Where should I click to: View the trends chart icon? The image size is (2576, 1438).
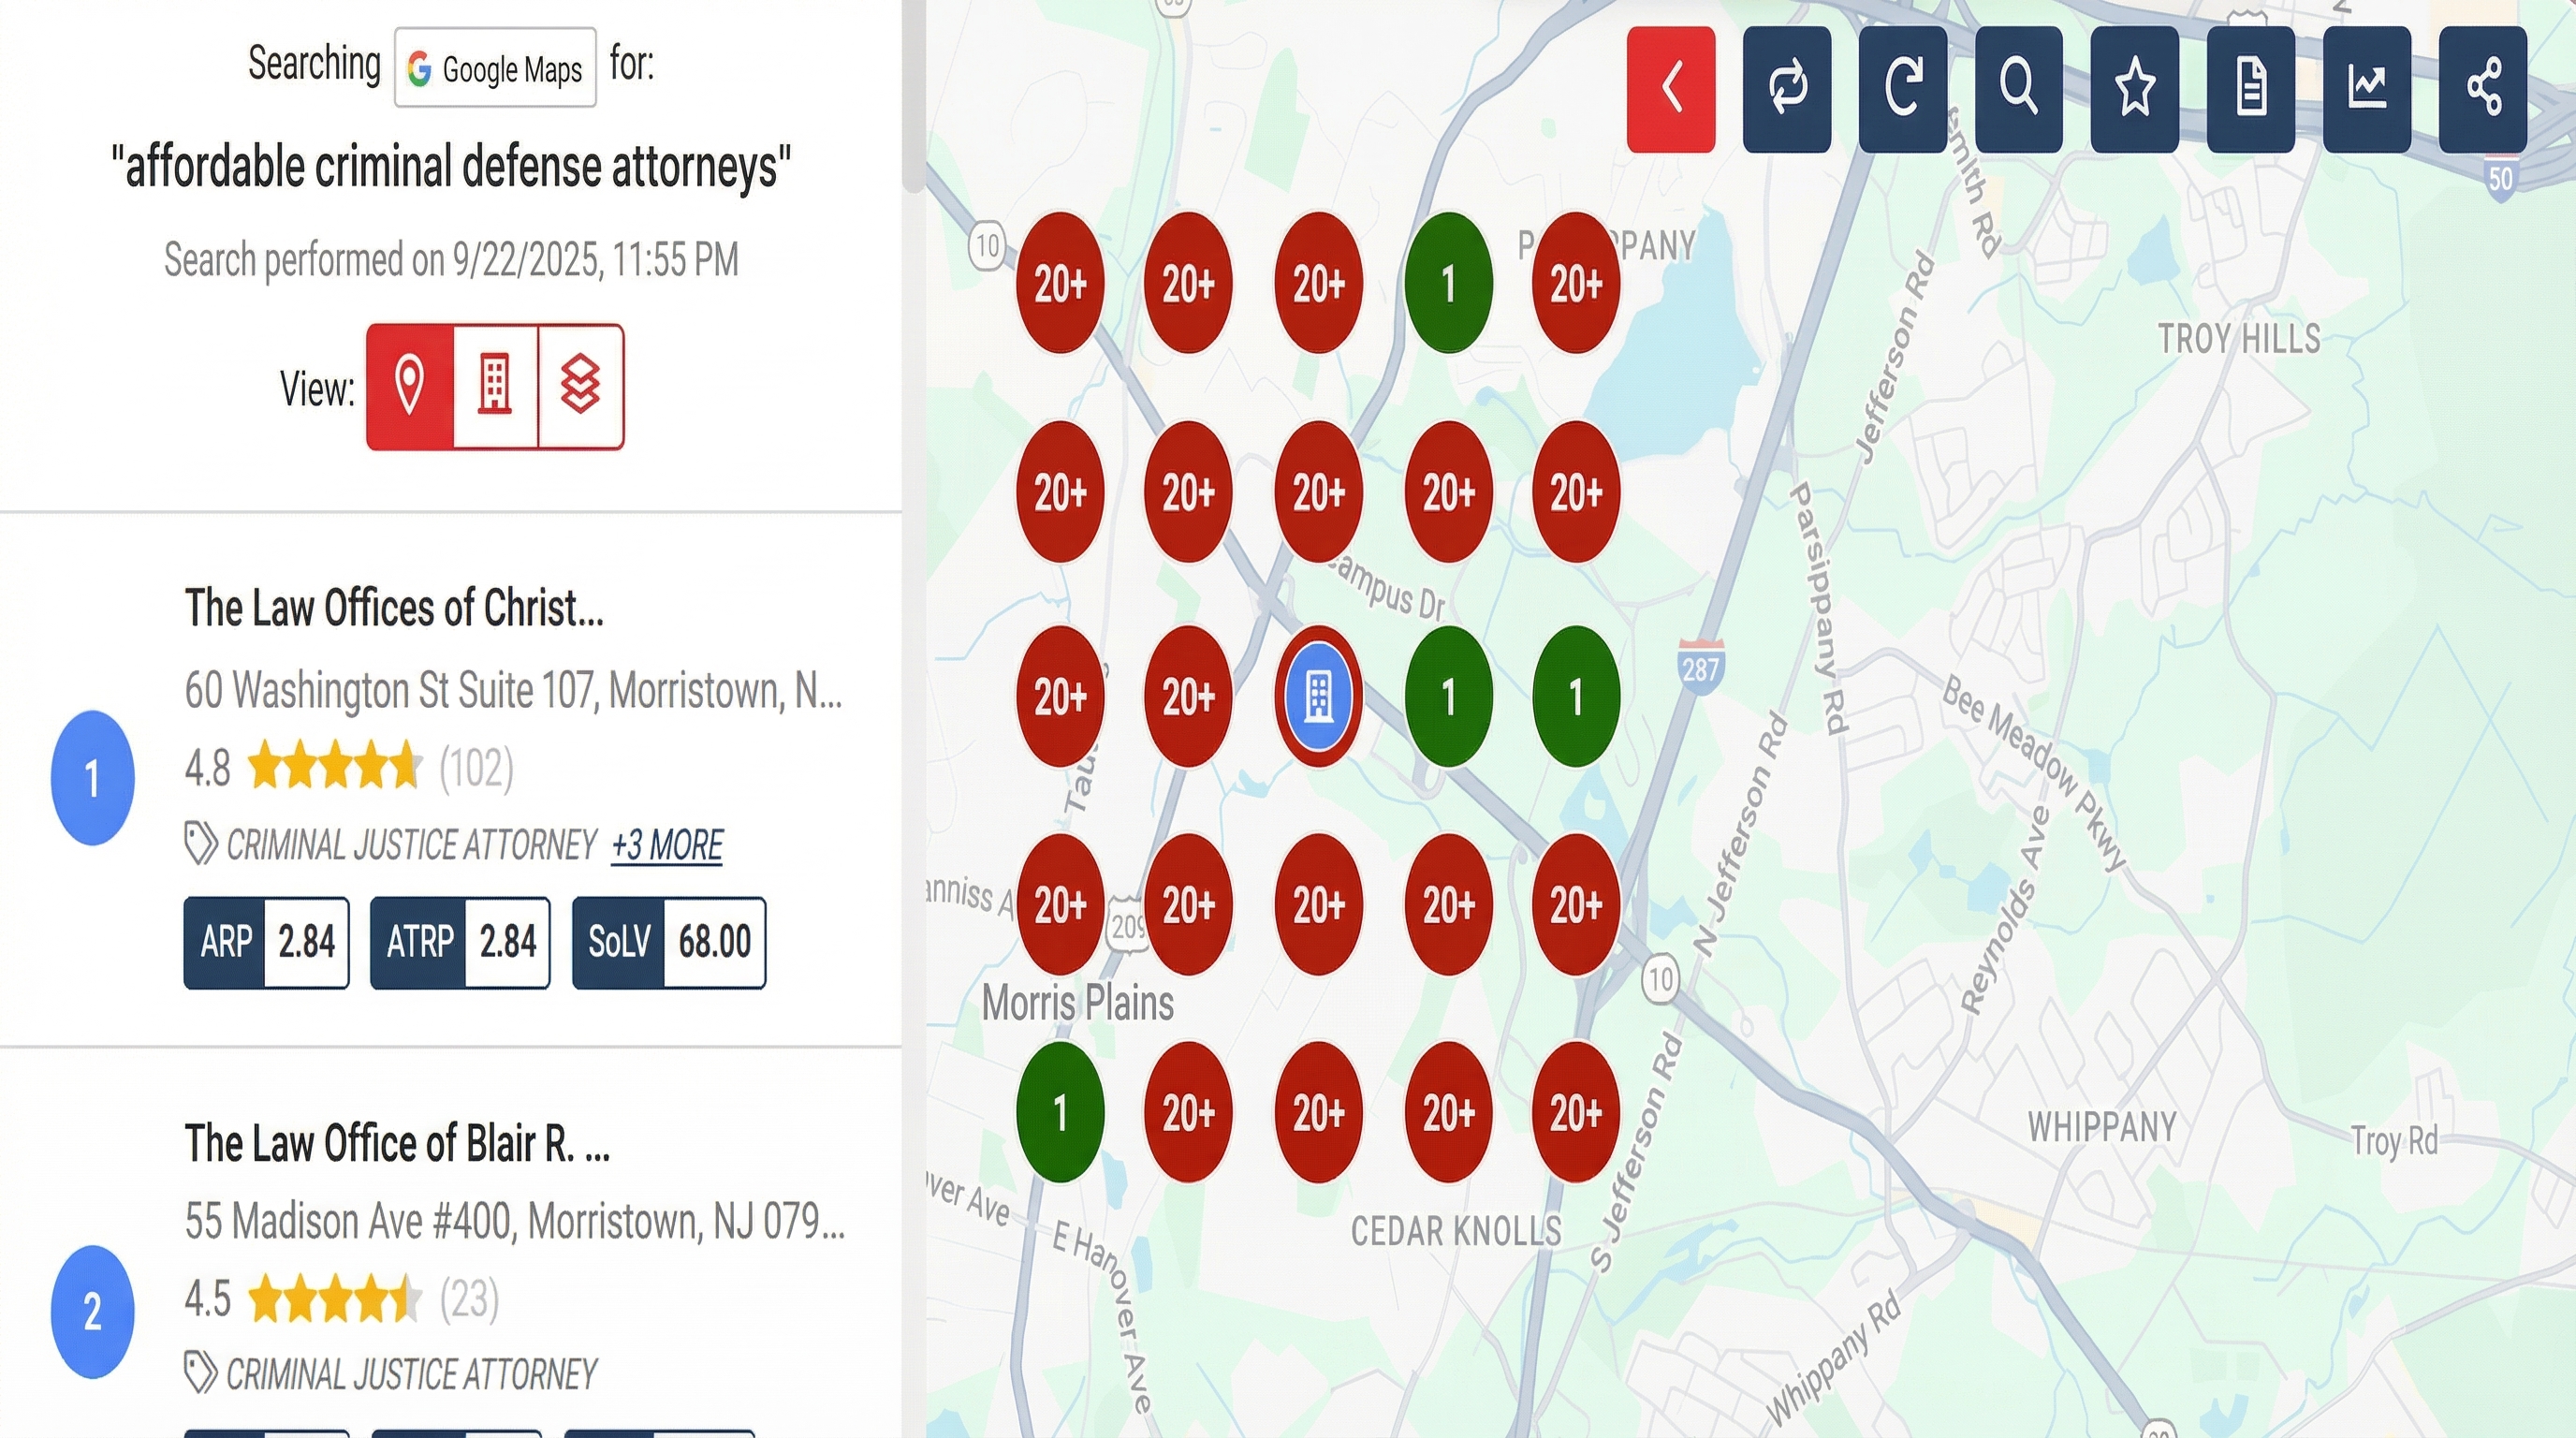pyautogui.click(x=2366, y=88)
